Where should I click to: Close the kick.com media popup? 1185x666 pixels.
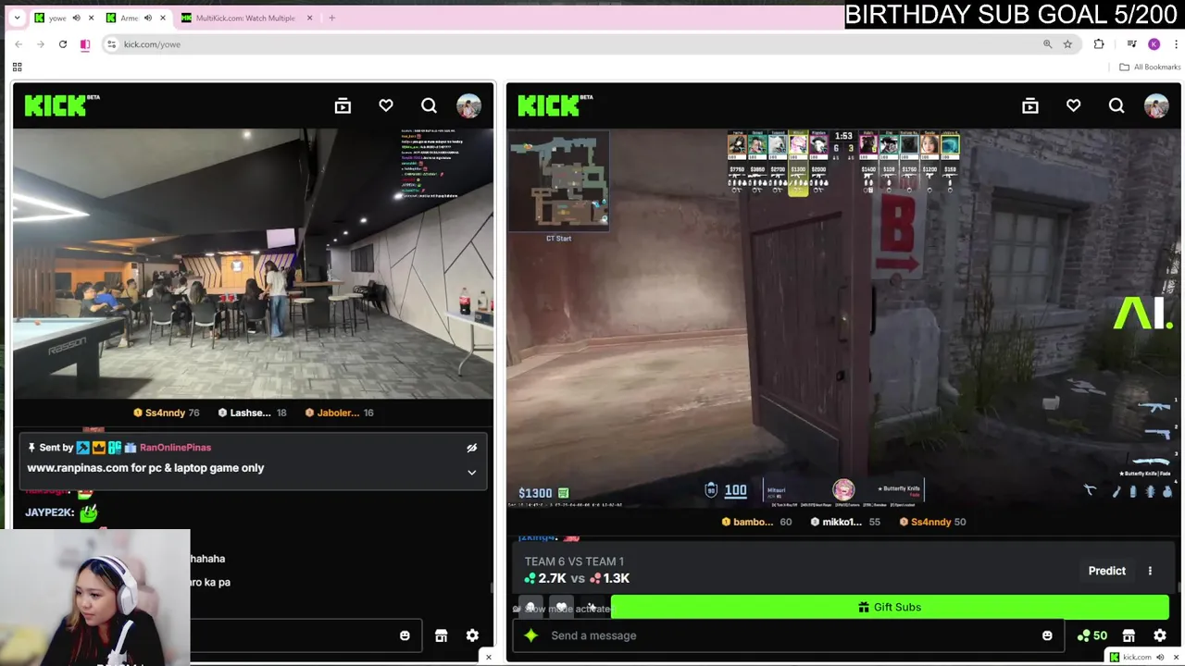click(1175, 657)
